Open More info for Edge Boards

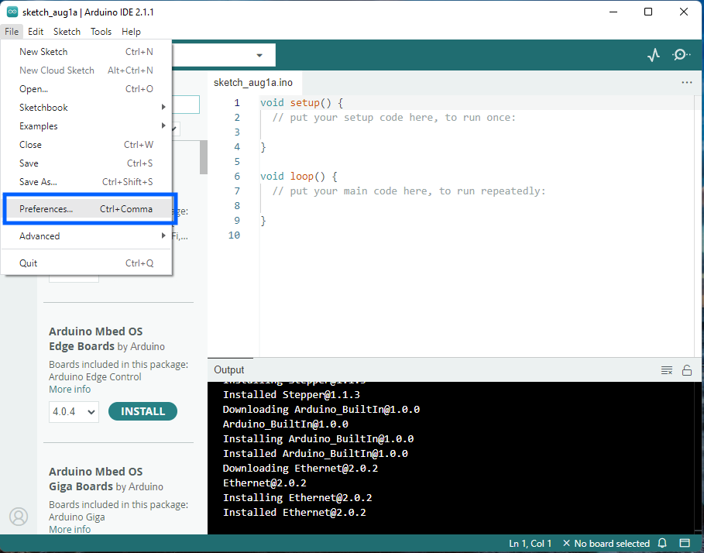pos(70,390)
